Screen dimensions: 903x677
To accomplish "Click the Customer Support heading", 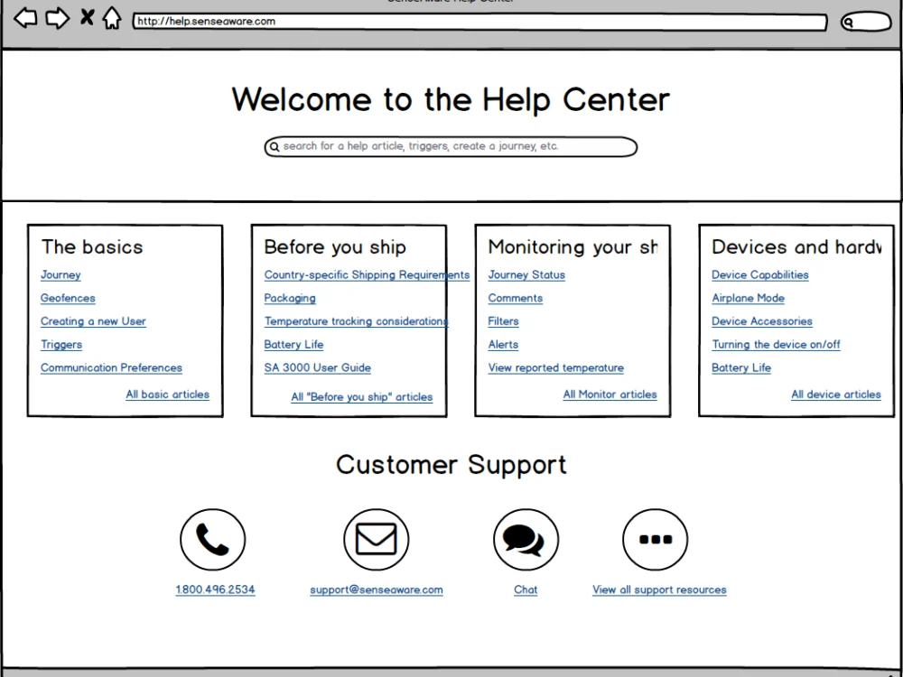I will (451, 465).
